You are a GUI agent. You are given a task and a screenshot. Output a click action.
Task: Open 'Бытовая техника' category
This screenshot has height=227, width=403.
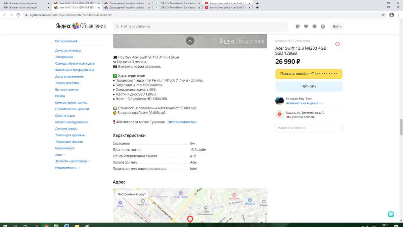(x=67, y=89)
